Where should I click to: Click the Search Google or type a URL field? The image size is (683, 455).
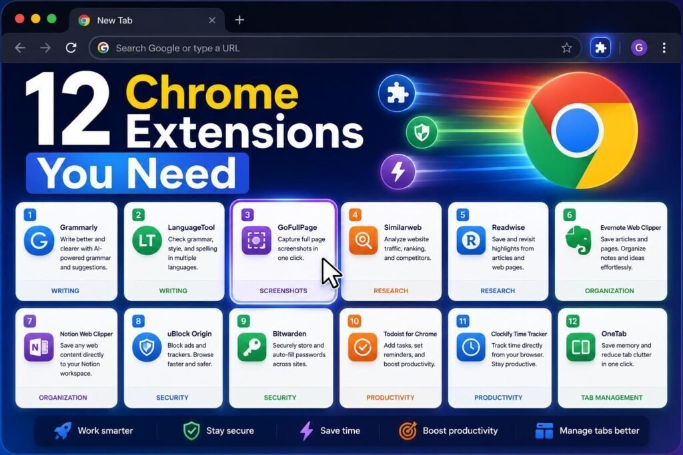point(335,48)
